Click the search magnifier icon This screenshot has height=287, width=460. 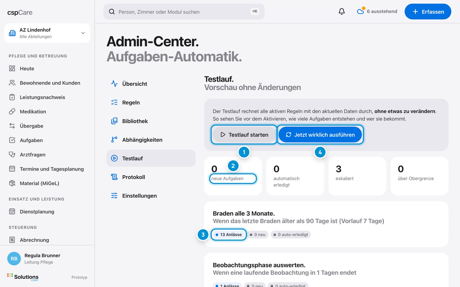coord(112,12)
